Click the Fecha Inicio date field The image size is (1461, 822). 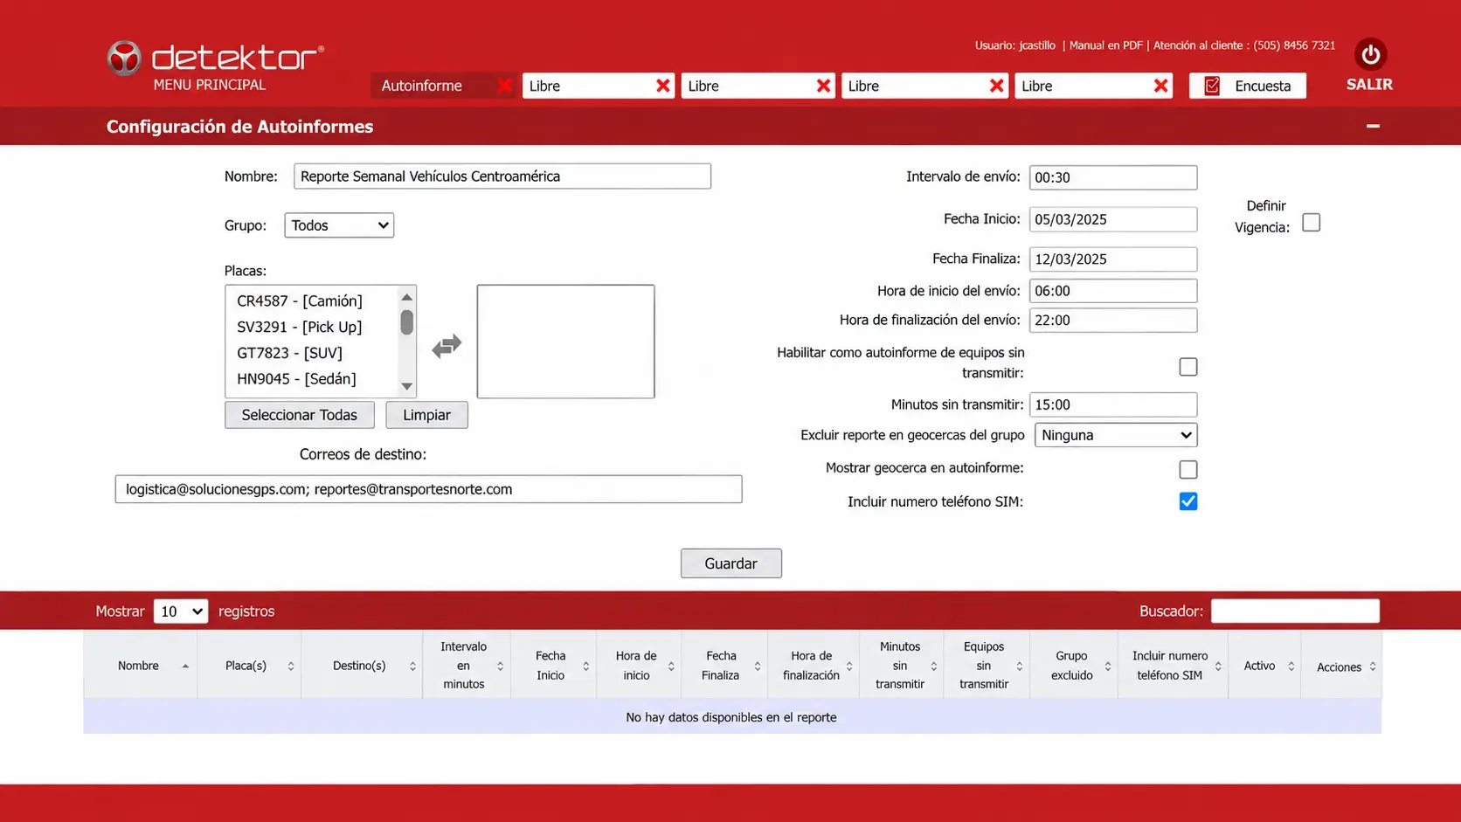point(1113,219)
